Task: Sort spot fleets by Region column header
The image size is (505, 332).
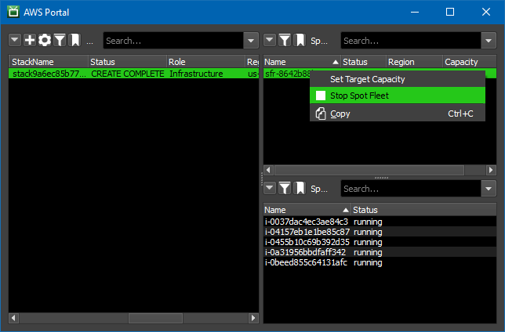Action: [x=415, y=61]
